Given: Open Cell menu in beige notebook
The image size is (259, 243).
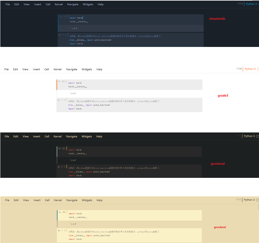Looking at the screenshot, I should (x=47, y=200).
